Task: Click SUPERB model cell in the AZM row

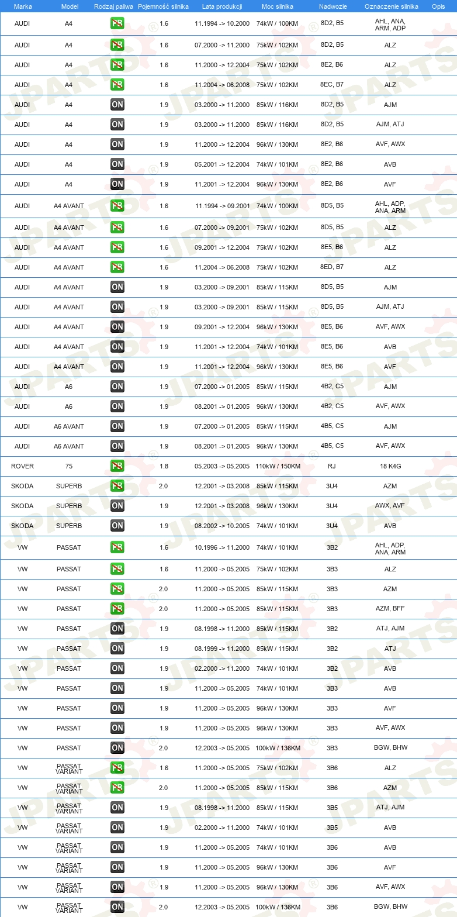Action: pyautogui.click(x=69, y=486)
